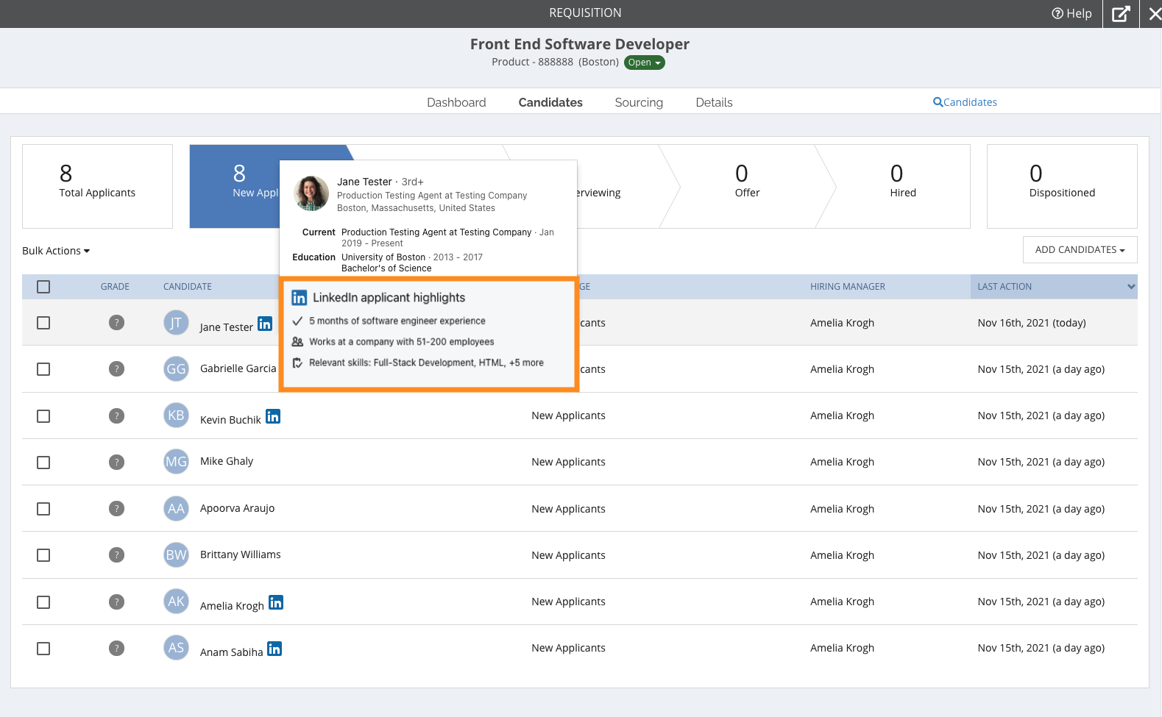This screenshot has height=717, width=1162.
Task: Click Brittany Williams BW avatar
Action: pyautogui.click(x=176, y=555)
